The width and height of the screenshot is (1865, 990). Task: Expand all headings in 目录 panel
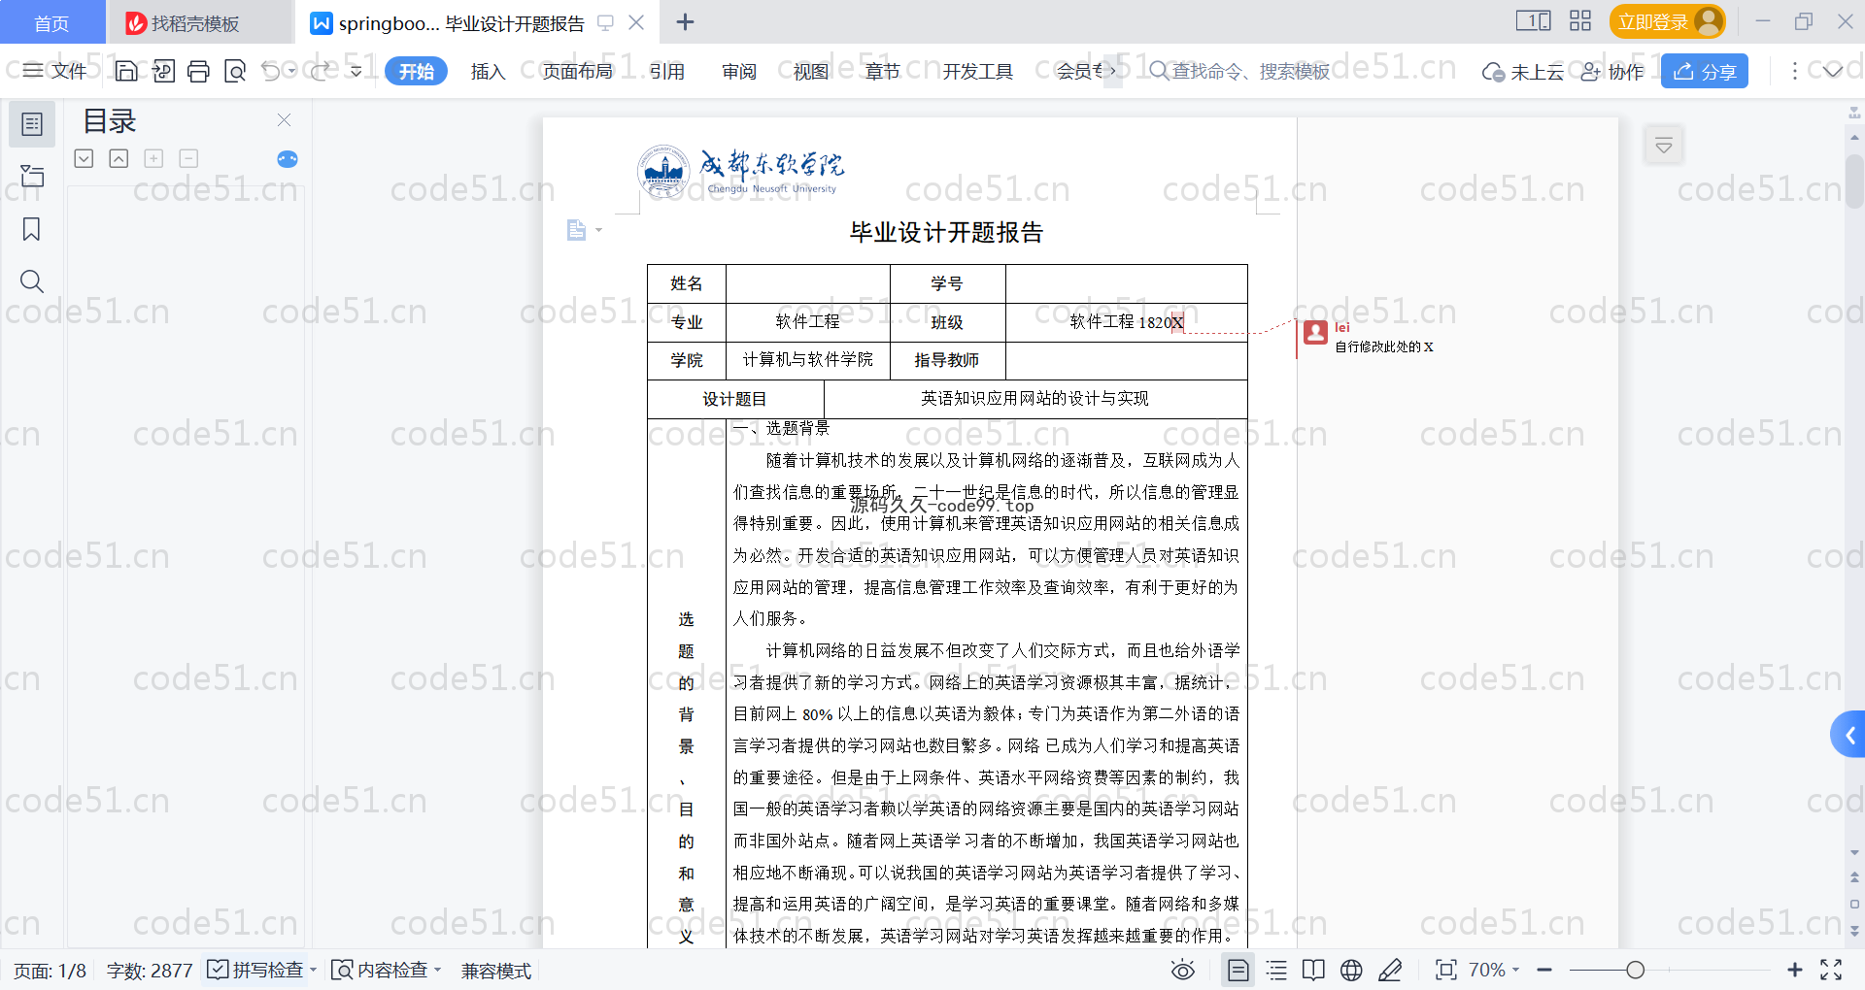(84, 158)
